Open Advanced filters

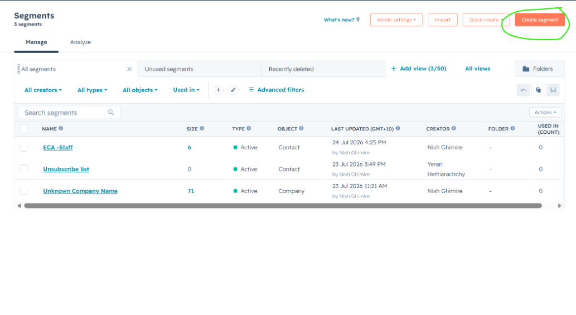[x=276, y=90]
